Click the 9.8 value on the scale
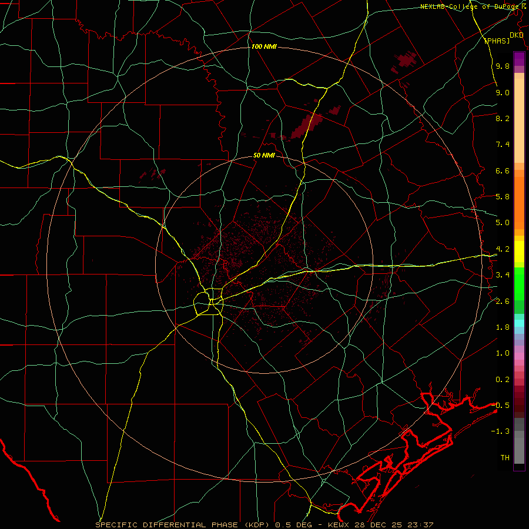 [x=503, y=66]
